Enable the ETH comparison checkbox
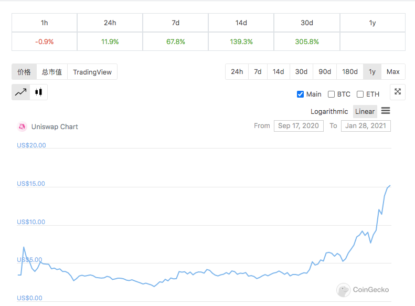Image resolution: width=415 pixels, height=306 pixels. (360, 94)
